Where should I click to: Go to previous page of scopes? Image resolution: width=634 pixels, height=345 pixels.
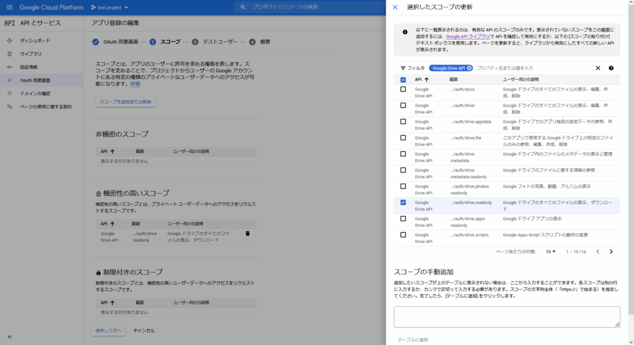597,252
